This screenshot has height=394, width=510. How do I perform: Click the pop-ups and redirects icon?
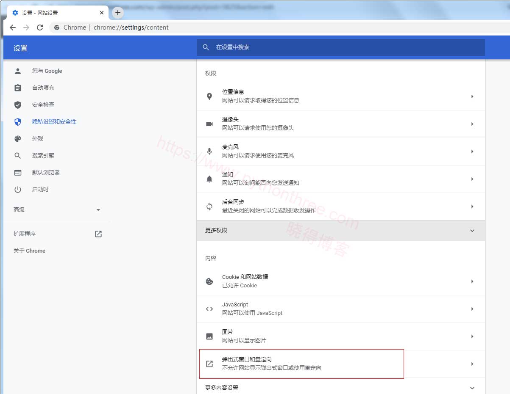click(x=209, y=364)
